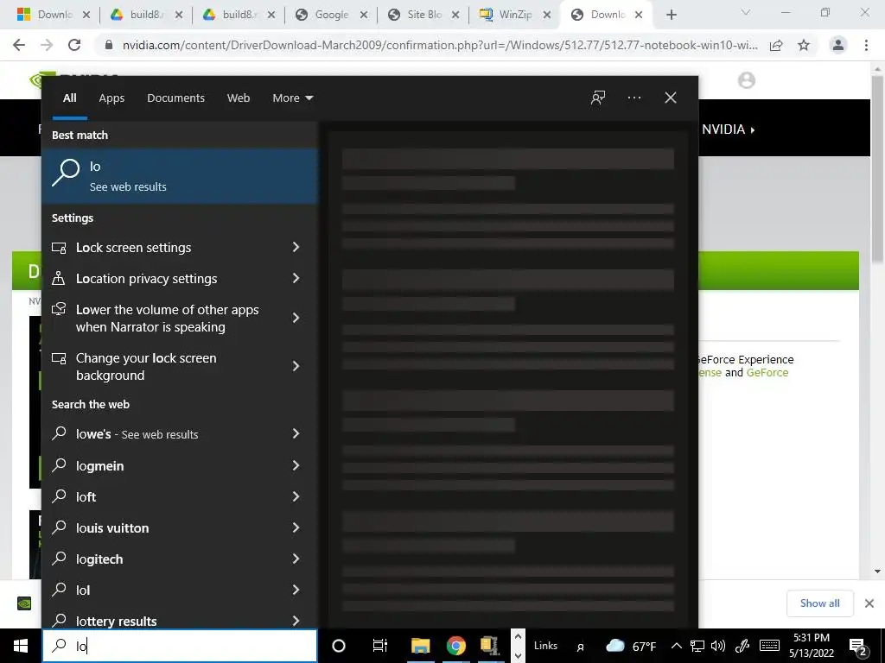The image size is (885, 663).
Task: Go back in Chrome
Action: click(x=19, y=45)
